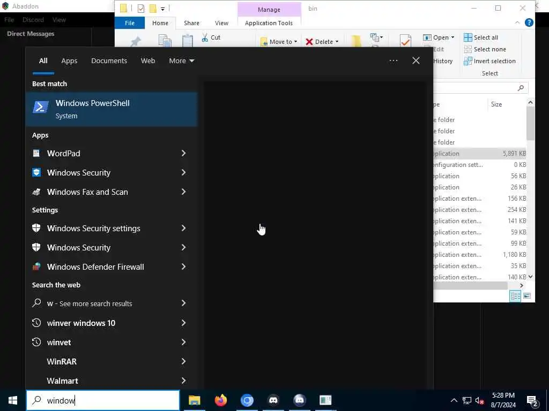Viewport: 549px width, 411px height.
Task: Click the search magnifier in Explorer search box
Action: pos(521,88)
